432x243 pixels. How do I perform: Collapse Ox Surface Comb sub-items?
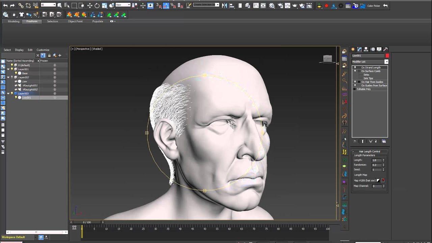click(359, 71)
